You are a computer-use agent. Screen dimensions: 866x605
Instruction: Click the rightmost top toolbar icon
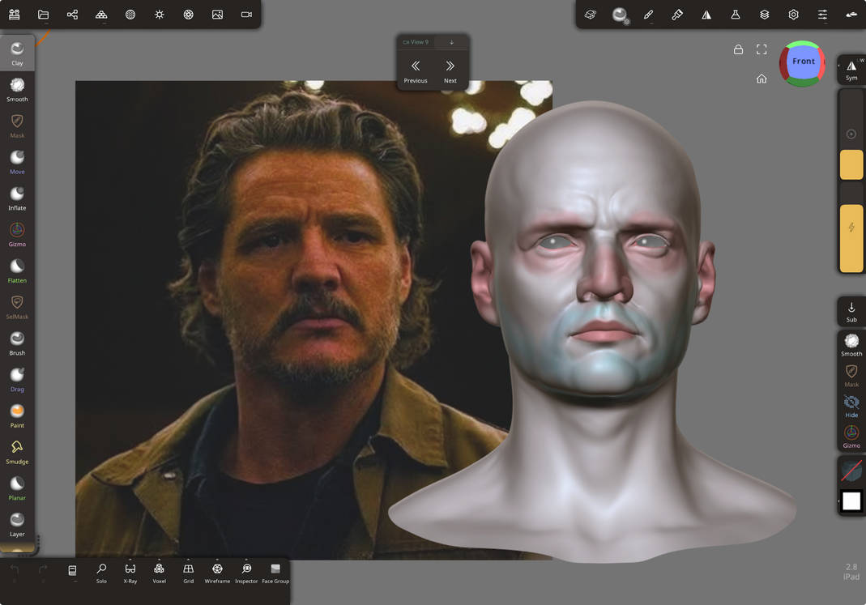[851, 15]
